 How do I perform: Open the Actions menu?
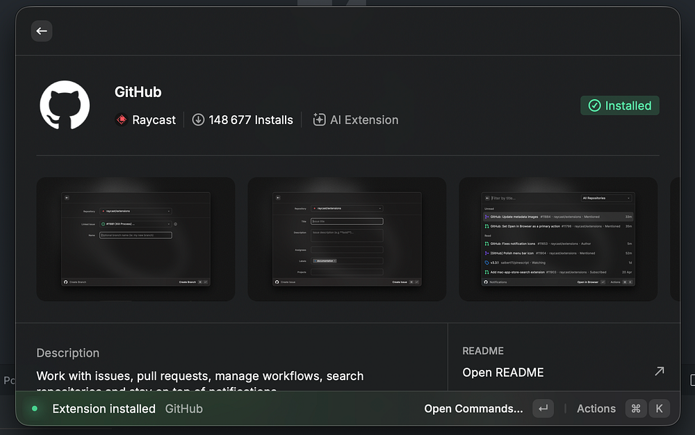[x=596, y=409]
